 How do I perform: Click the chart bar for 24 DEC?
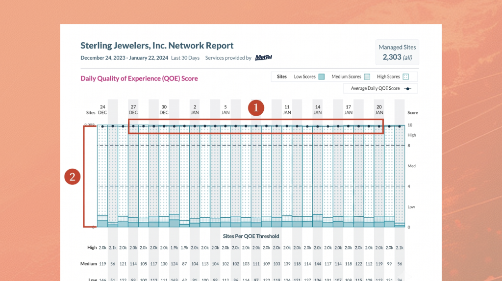tap(102, 176)
